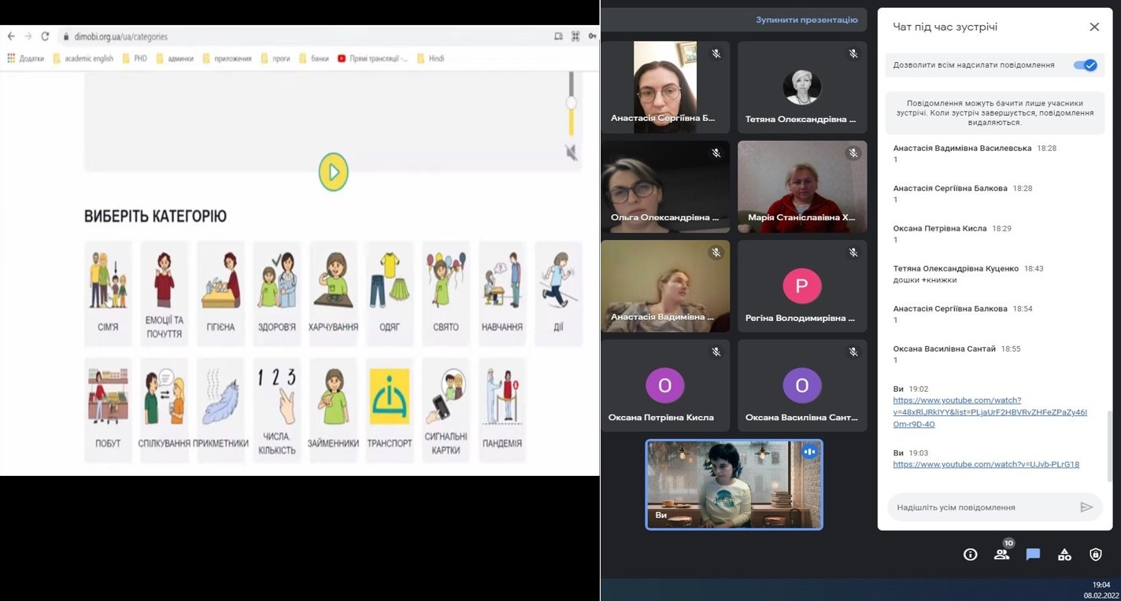Open the activities shapes icon
This screenshot has width=1121, height=601.
tap(1064, 555)
